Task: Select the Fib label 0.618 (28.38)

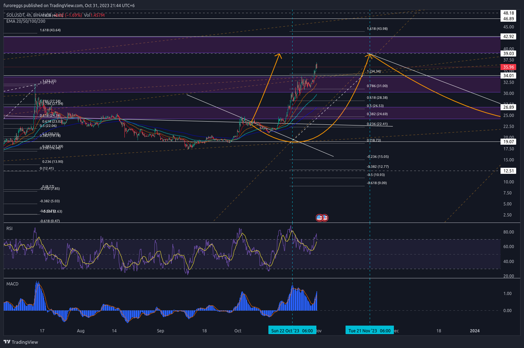Action: point(377,98)
